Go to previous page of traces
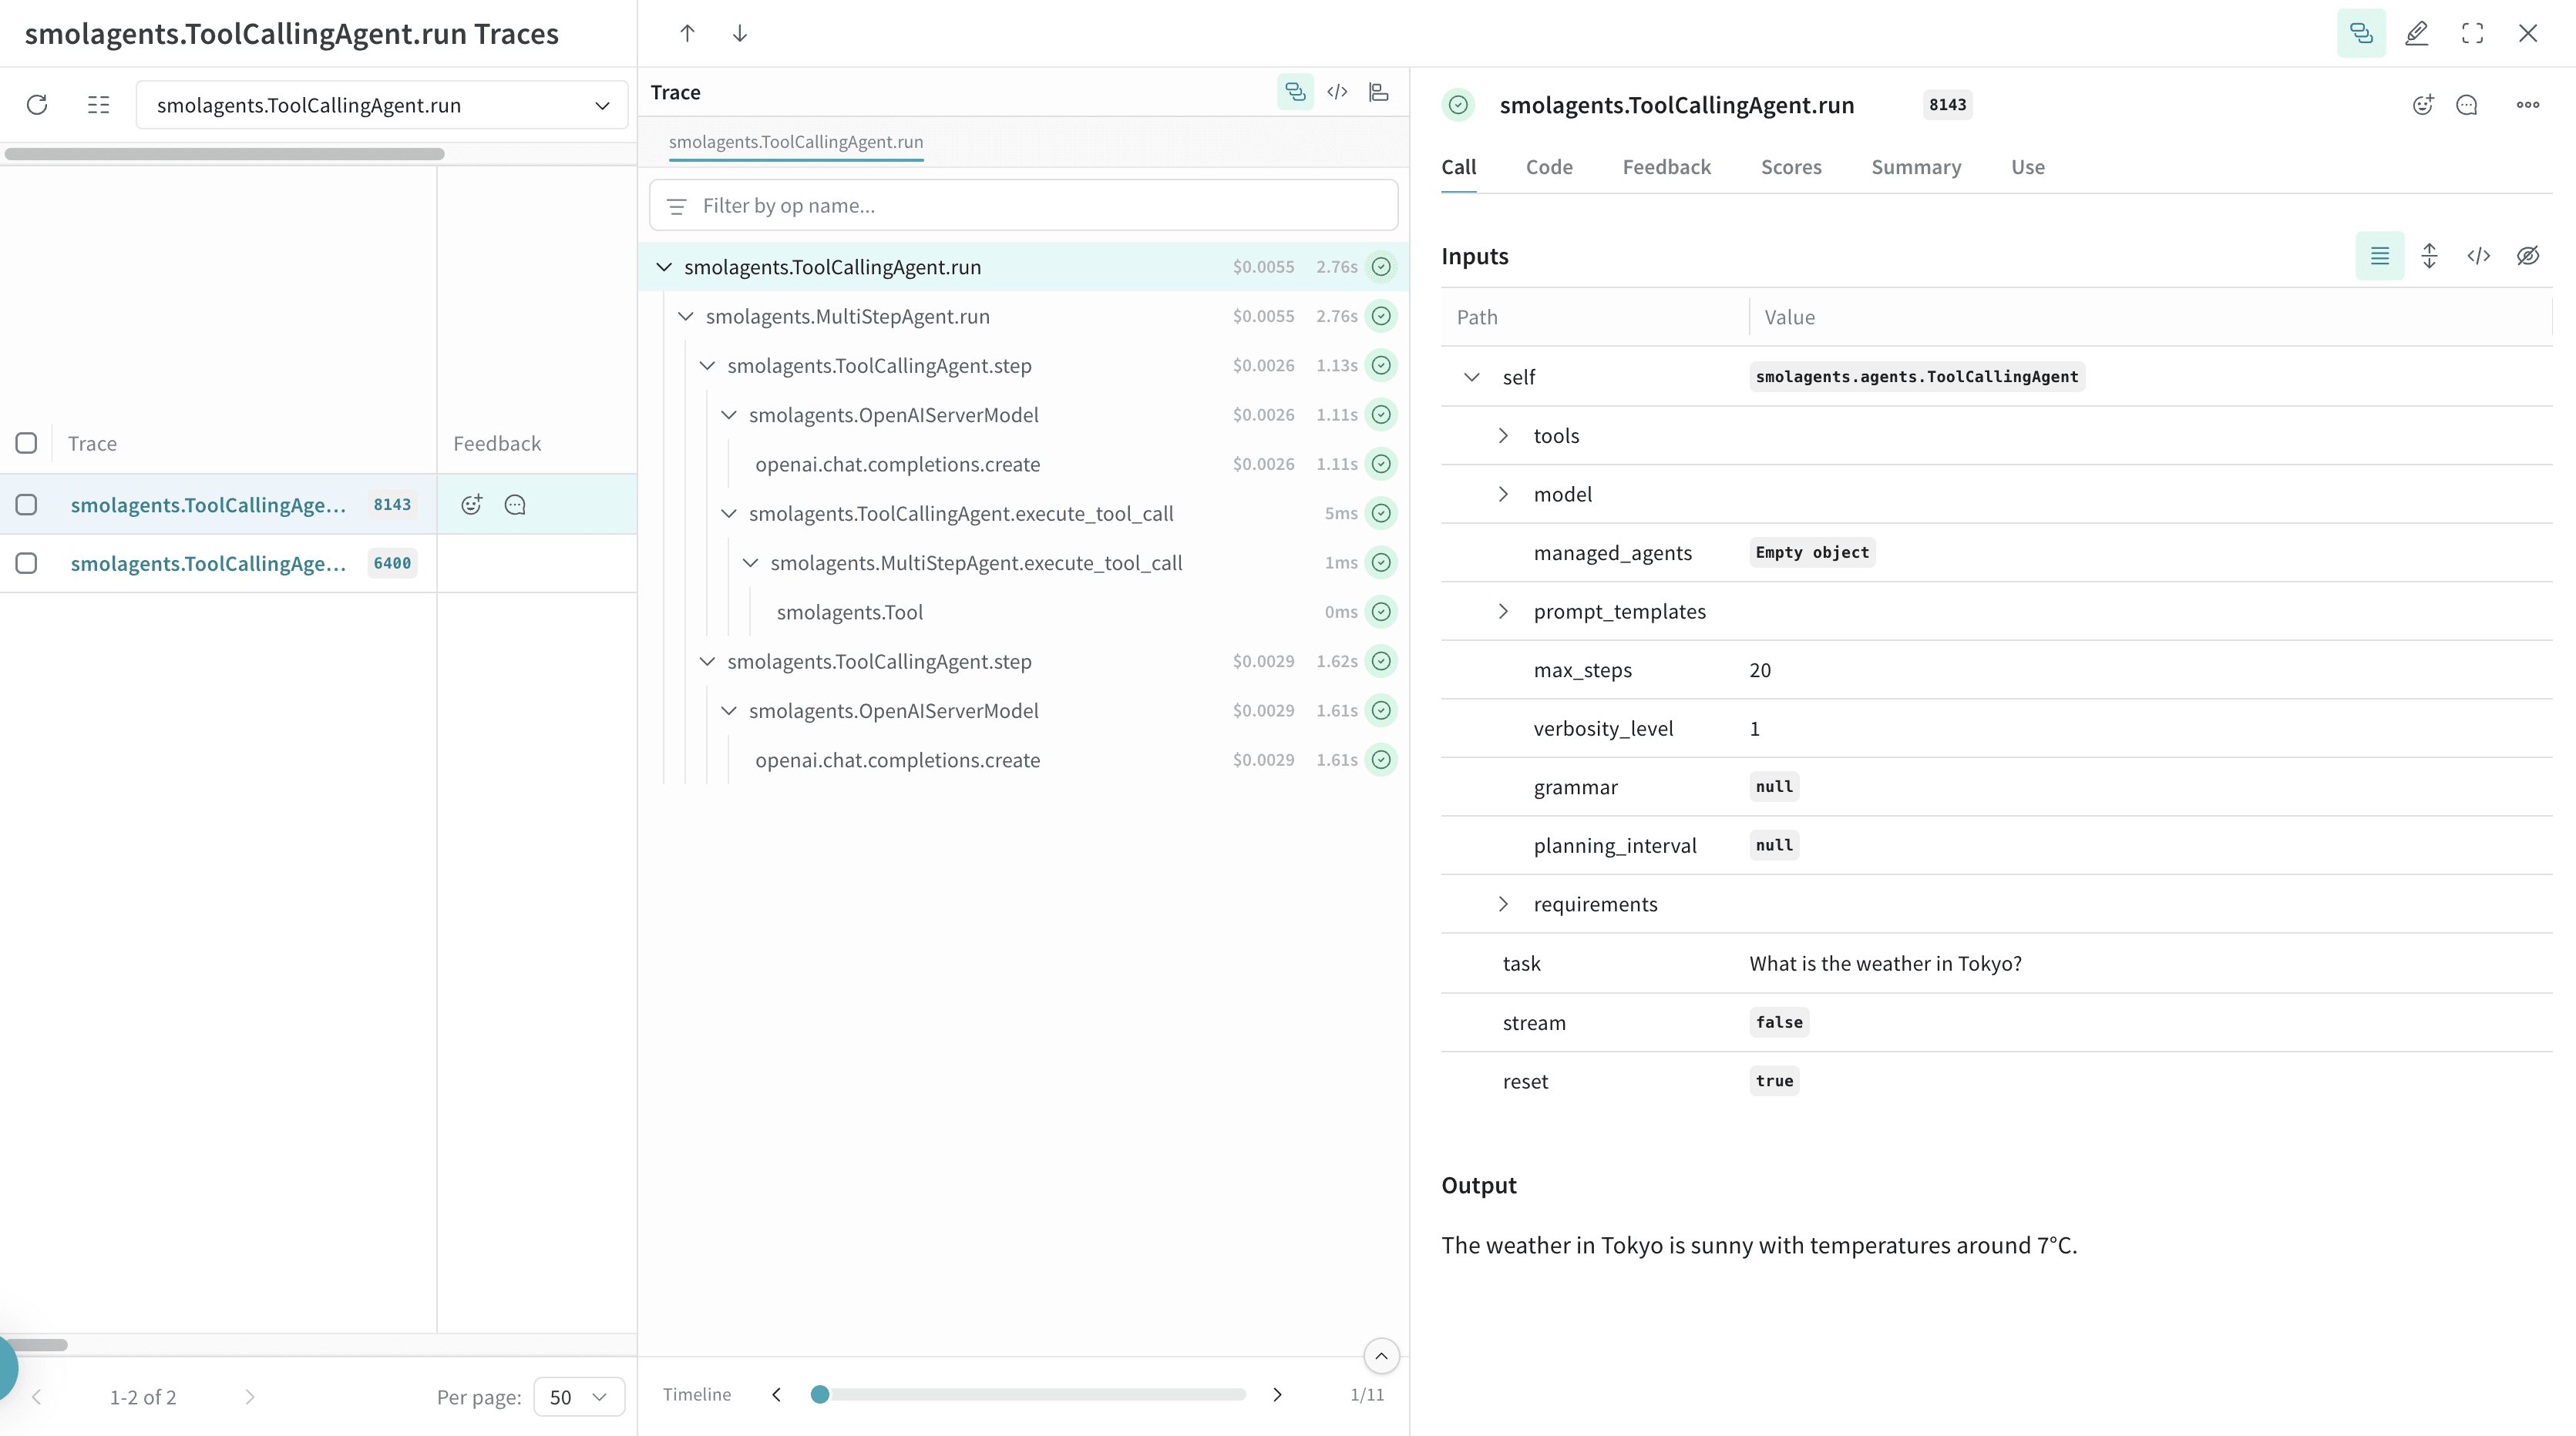 click(37, 1397)
